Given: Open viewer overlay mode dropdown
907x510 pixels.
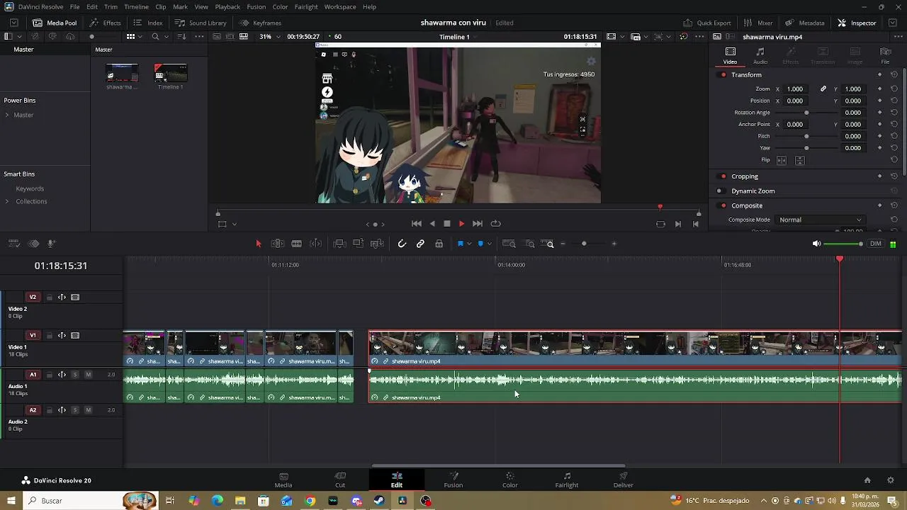Looking at the screenshot, I should pyautogui.click(x=235, y=225).
